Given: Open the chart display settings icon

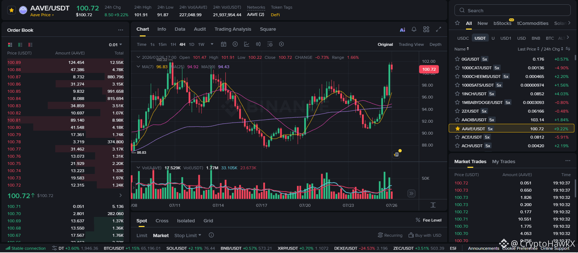Looking at the screenshot, I should point(270,44).
